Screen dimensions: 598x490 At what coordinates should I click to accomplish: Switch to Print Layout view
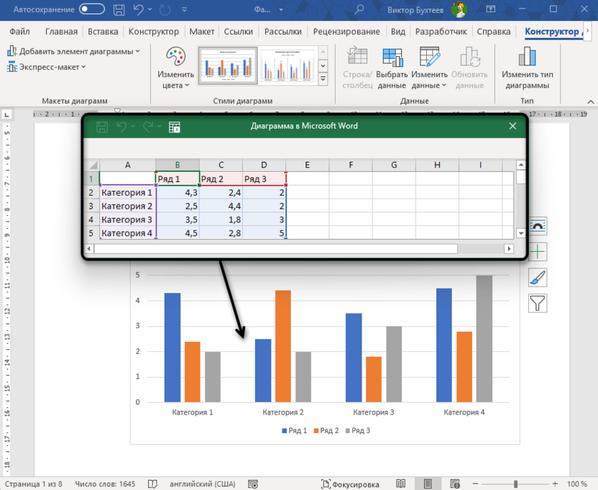point(428,484)
